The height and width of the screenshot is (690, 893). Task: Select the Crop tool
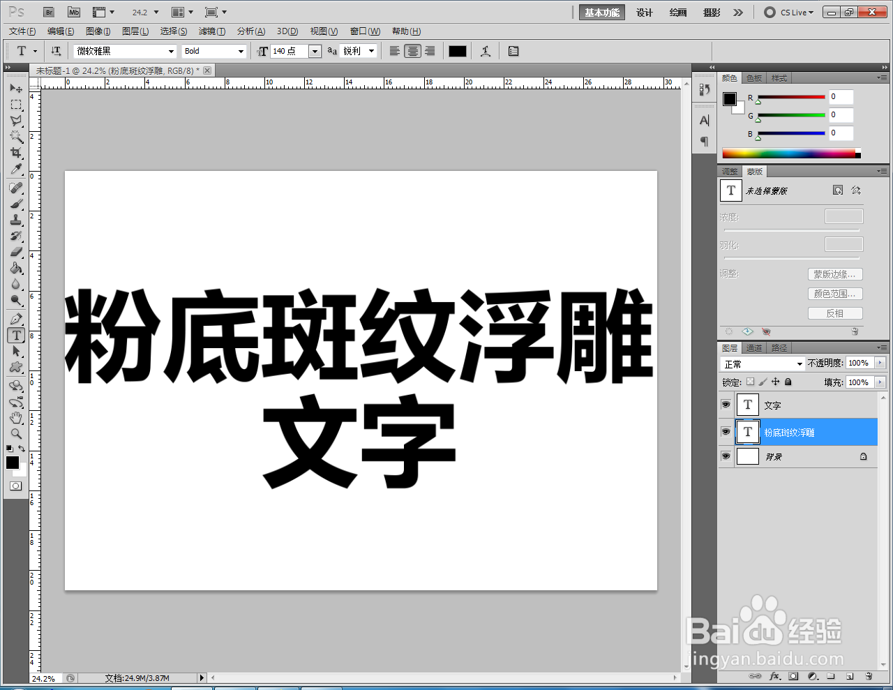point(16,153)
